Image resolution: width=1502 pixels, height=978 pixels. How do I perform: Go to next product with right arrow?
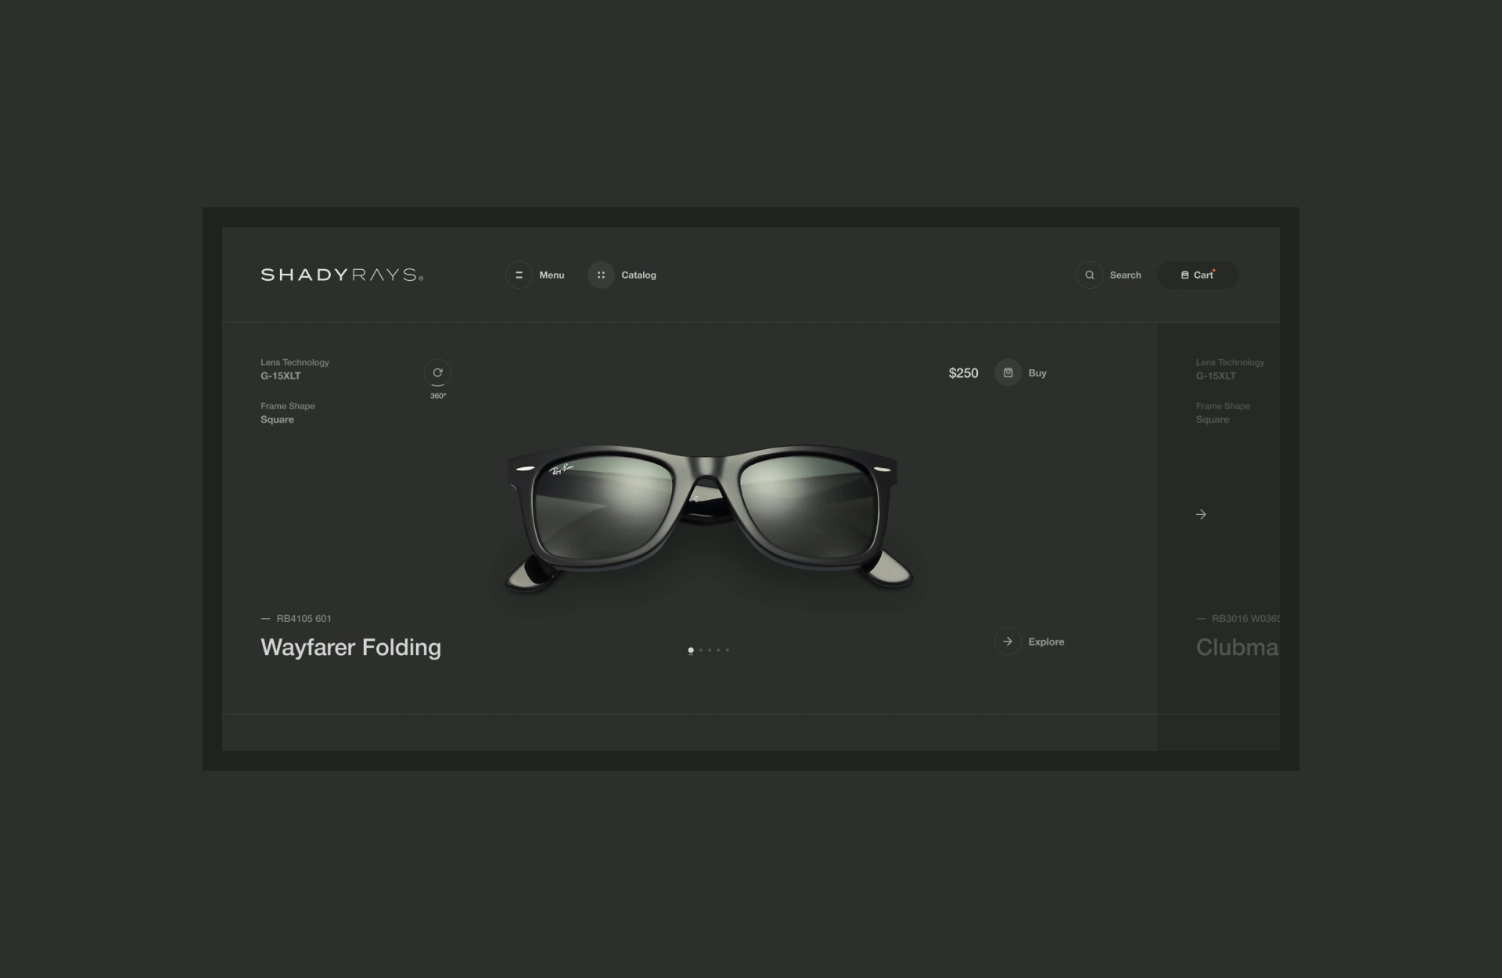(1201, 514)
